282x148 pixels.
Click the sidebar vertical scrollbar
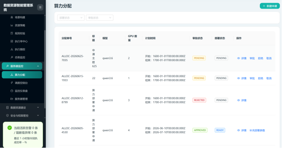(x=45, y=69)
